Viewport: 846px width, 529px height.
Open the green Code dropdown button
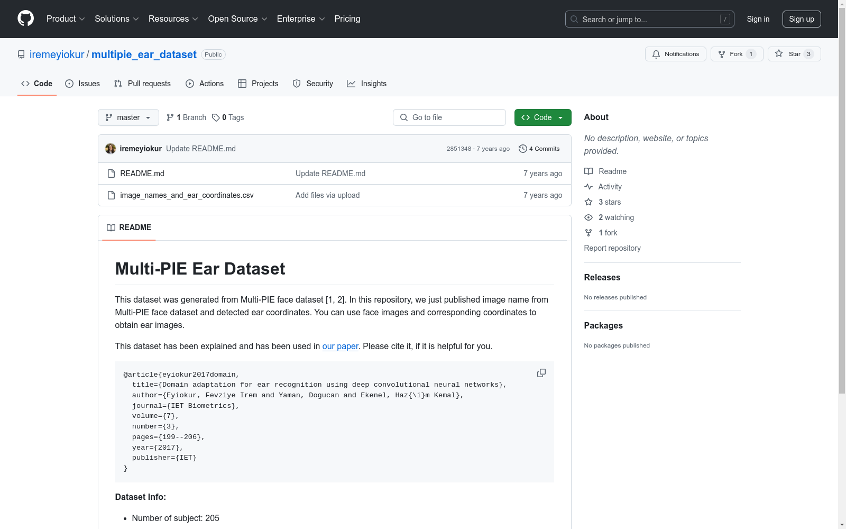(542, 117)
